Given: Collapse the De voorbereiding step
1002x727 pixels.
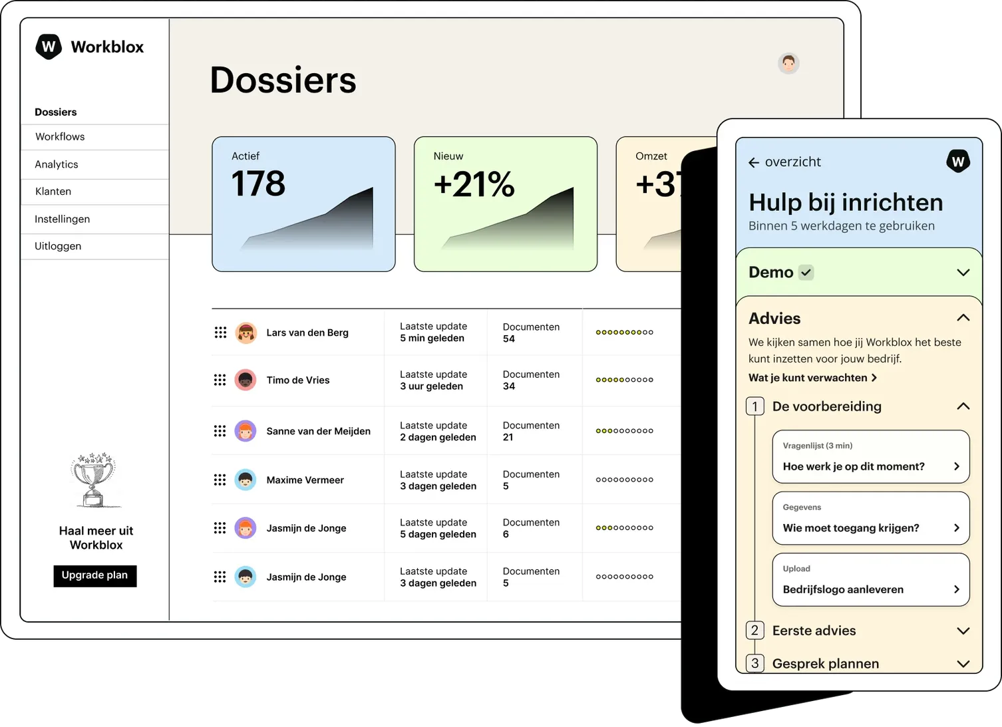Looking at the screenshot, I should [x=963, y=406].
